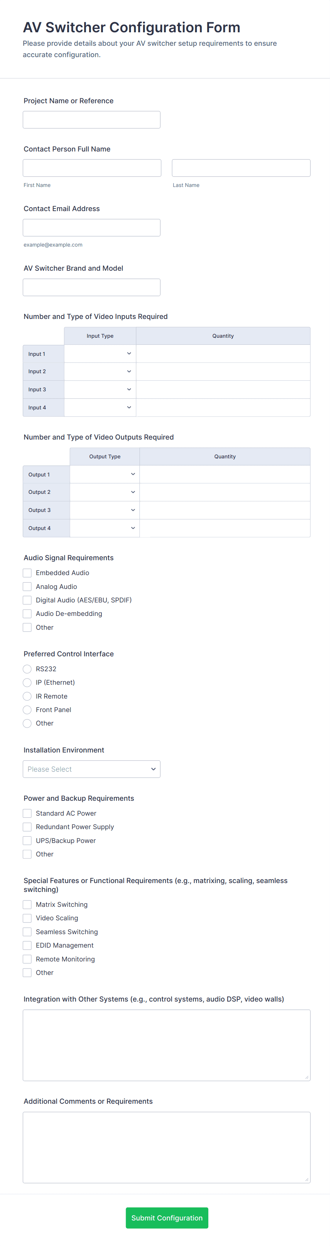
Task: Grab the Additional Comments textarea resize handle
Action: [x=307, y=1179]
